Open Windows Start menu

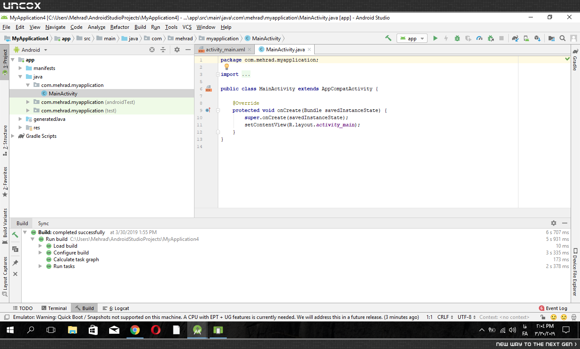click(x=10, y=330)
